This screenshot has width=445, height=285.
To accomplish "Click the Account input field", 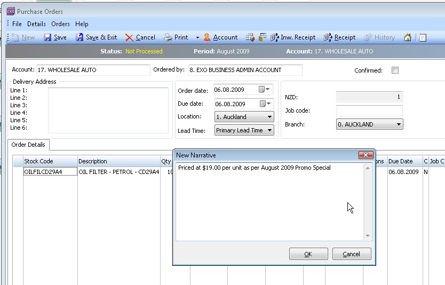I will coord(93,70).
